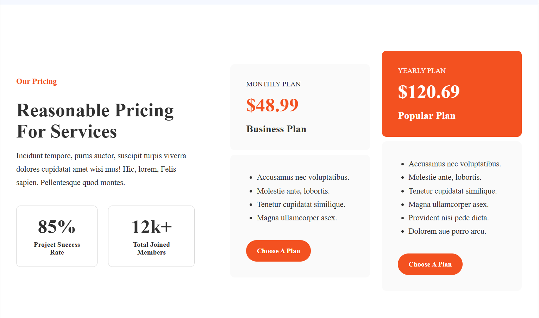
Task: Click the $48.99 price
Action: point(272,105)
